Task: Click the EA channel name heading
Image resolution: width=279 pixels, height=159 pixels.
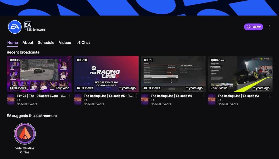Action: (x=28, y=25)
